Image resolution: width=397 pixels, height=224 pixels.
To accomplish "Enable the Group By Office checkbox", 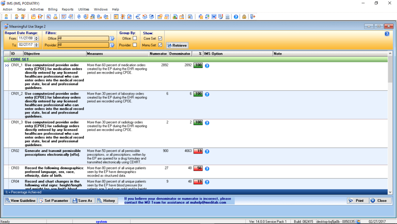I will pos(135,38).
